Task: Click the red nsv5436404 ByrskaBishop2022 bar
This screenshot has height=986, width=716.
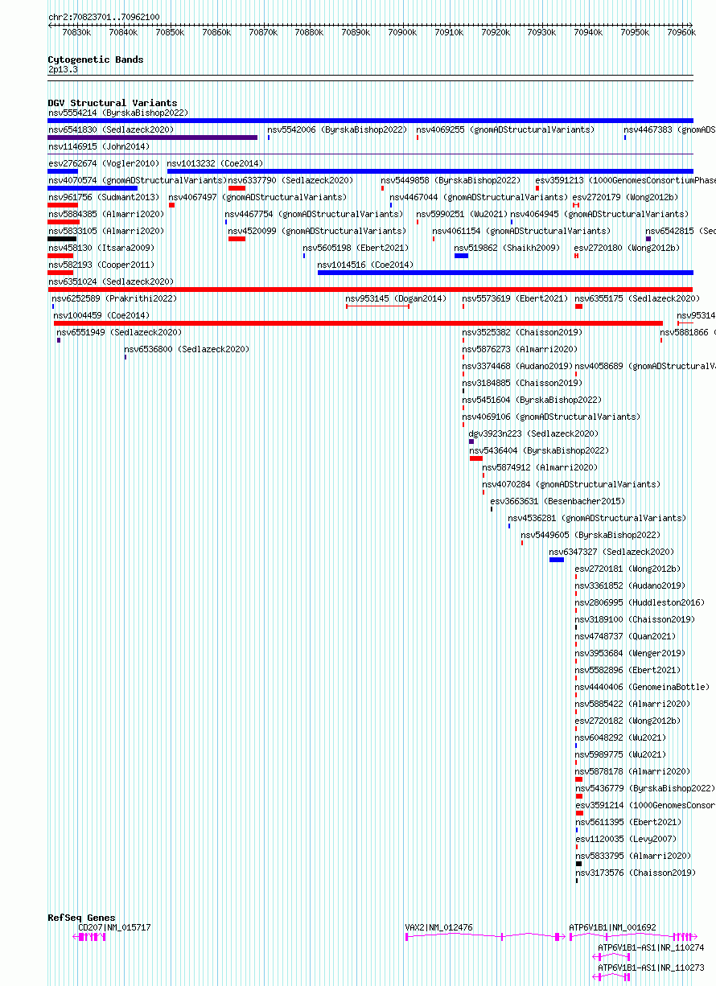Action: pyautogui.click(x=476, y=458)
